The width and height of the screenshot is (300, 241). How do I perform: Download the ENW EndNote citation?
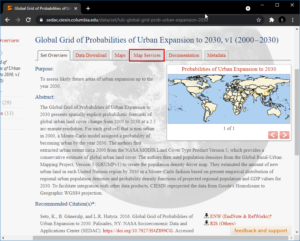pos(241,216)
